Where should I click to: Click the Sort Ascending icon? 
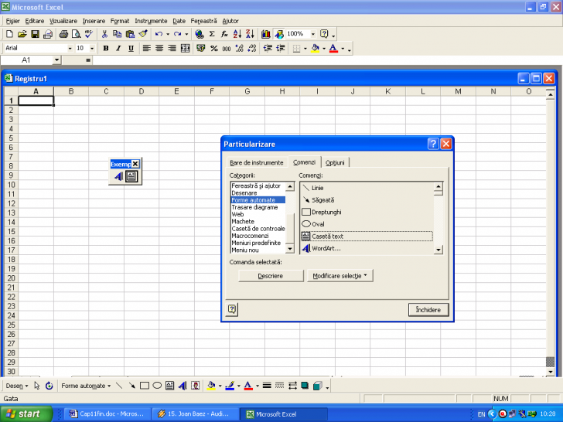237,34
